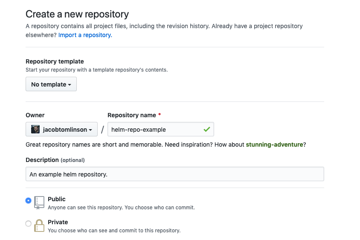Open the No template dropdown
Image resolution: width=360 pixels, height=240 pixels.
51,84
